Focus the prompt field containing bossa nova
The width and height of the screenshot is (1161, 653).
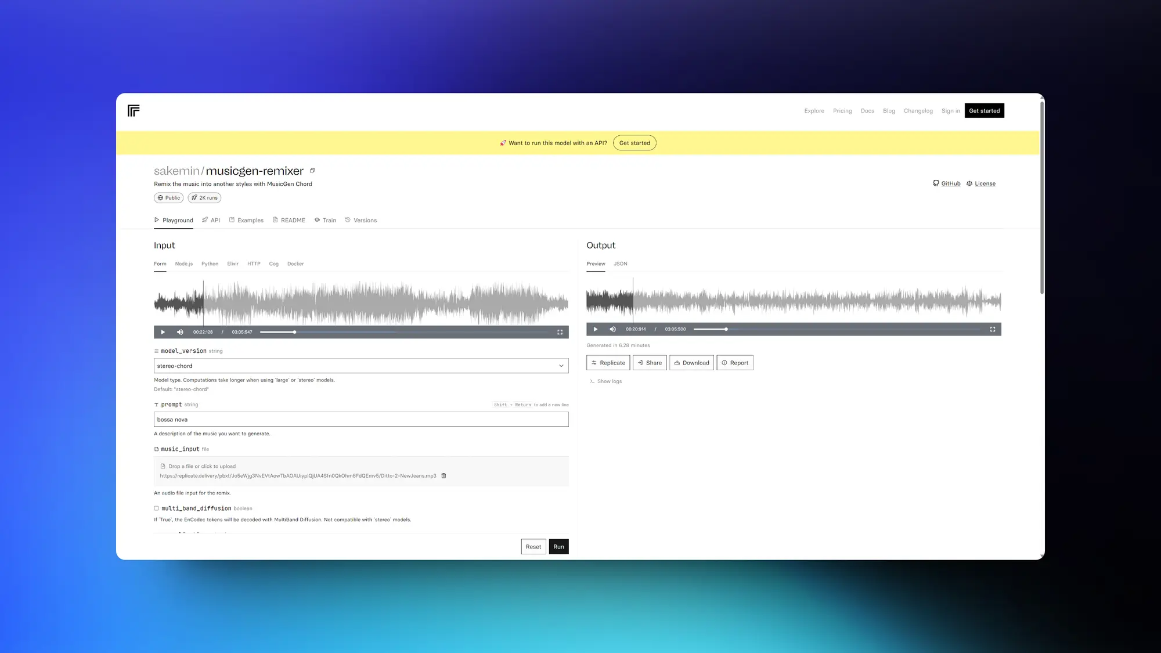[x=361, y=420]
